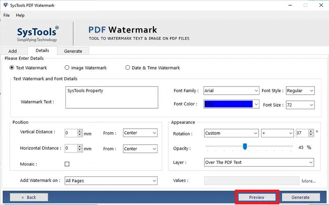Decrease Vertical Distance with down arrow
The width and height of the screenshot is (329, 205).
pos(79,135)
